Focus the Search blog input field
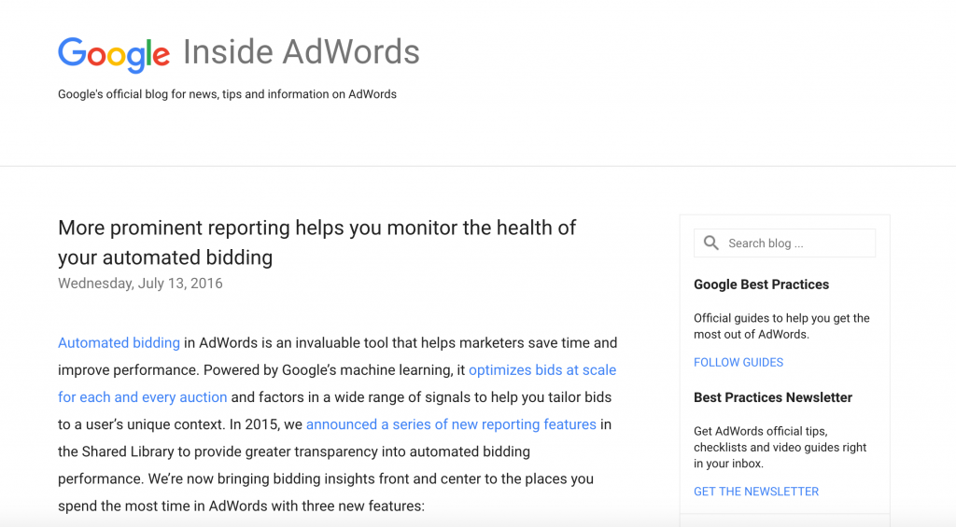Image resolution: width=956 pixels, height=527 pixels. (x=784, y=243)
